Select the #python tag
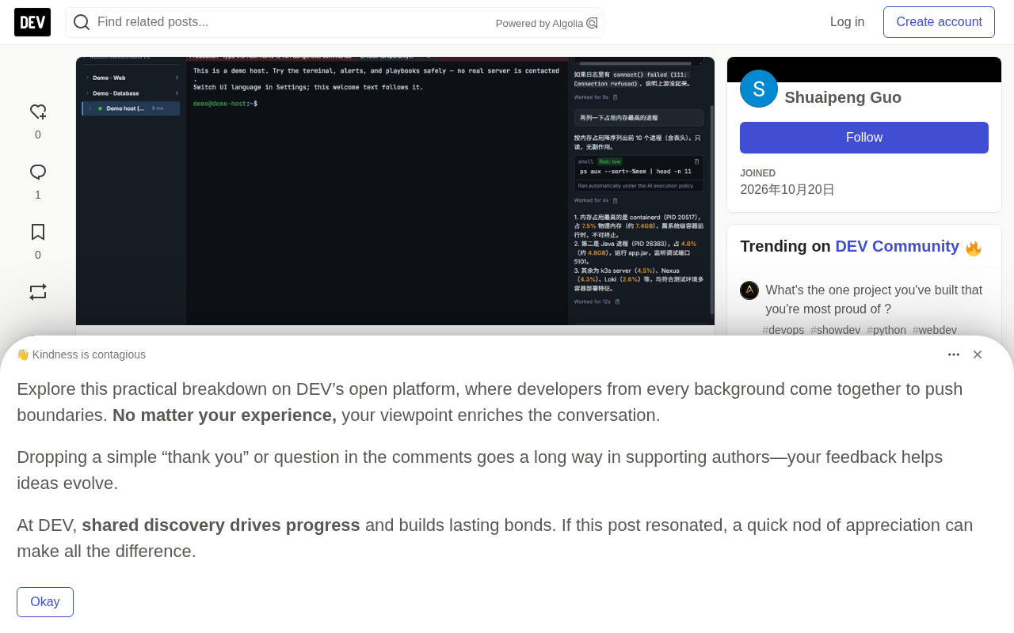This screenshot has height=633, width=1014. point(886,330)
